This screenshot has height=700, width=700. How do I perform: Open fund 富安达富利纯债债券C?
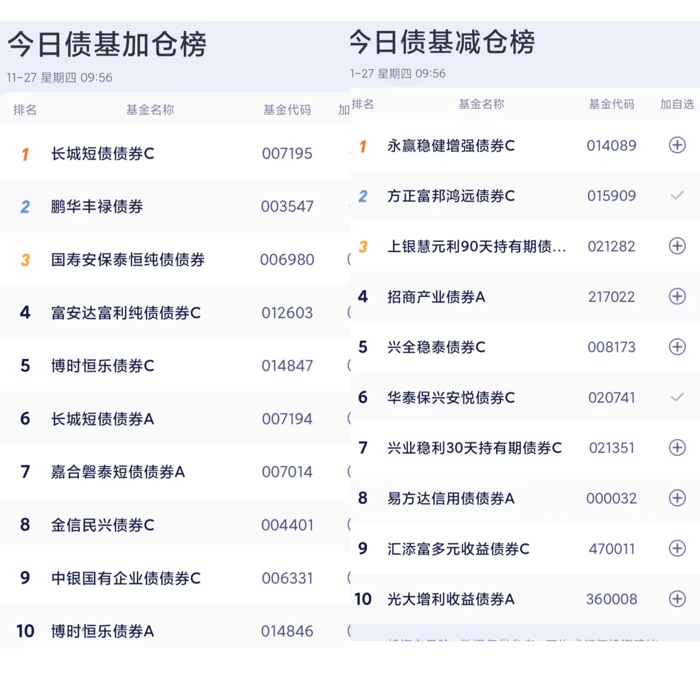(x=126, y=313)
